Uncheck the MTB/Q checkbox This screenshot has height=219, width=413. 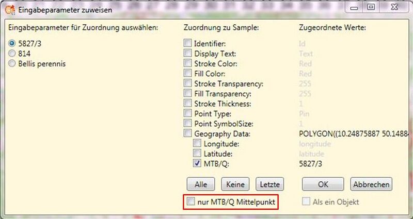[x=197, y=163]
